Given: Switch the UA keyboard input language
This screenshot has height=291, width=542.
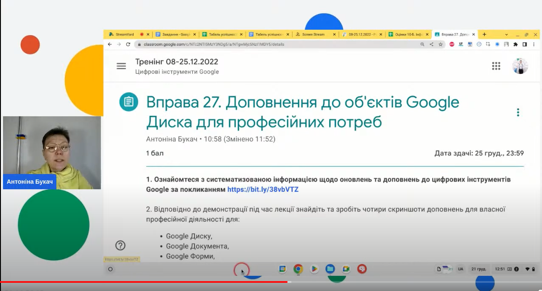Looking at the screenshot, I should (x=460, y=269).
